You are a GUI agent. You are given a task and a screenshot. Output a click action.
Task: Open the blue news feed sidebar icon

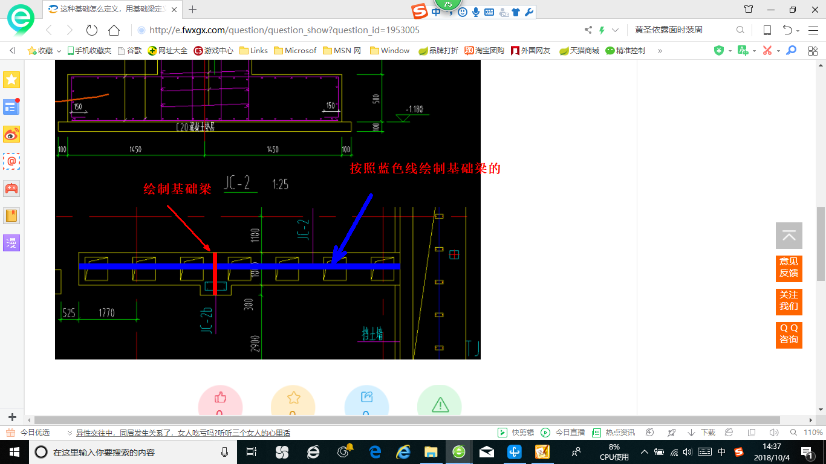[11, 107]
